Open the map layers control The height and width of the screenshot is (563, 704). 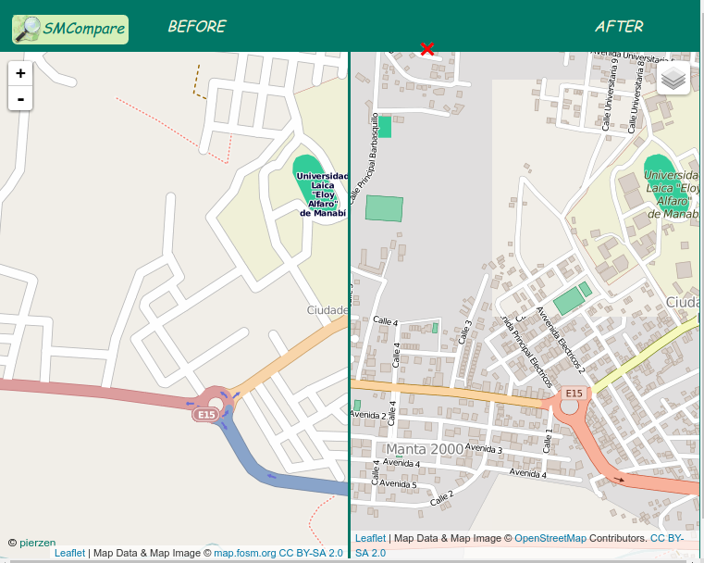pos(673,79)
